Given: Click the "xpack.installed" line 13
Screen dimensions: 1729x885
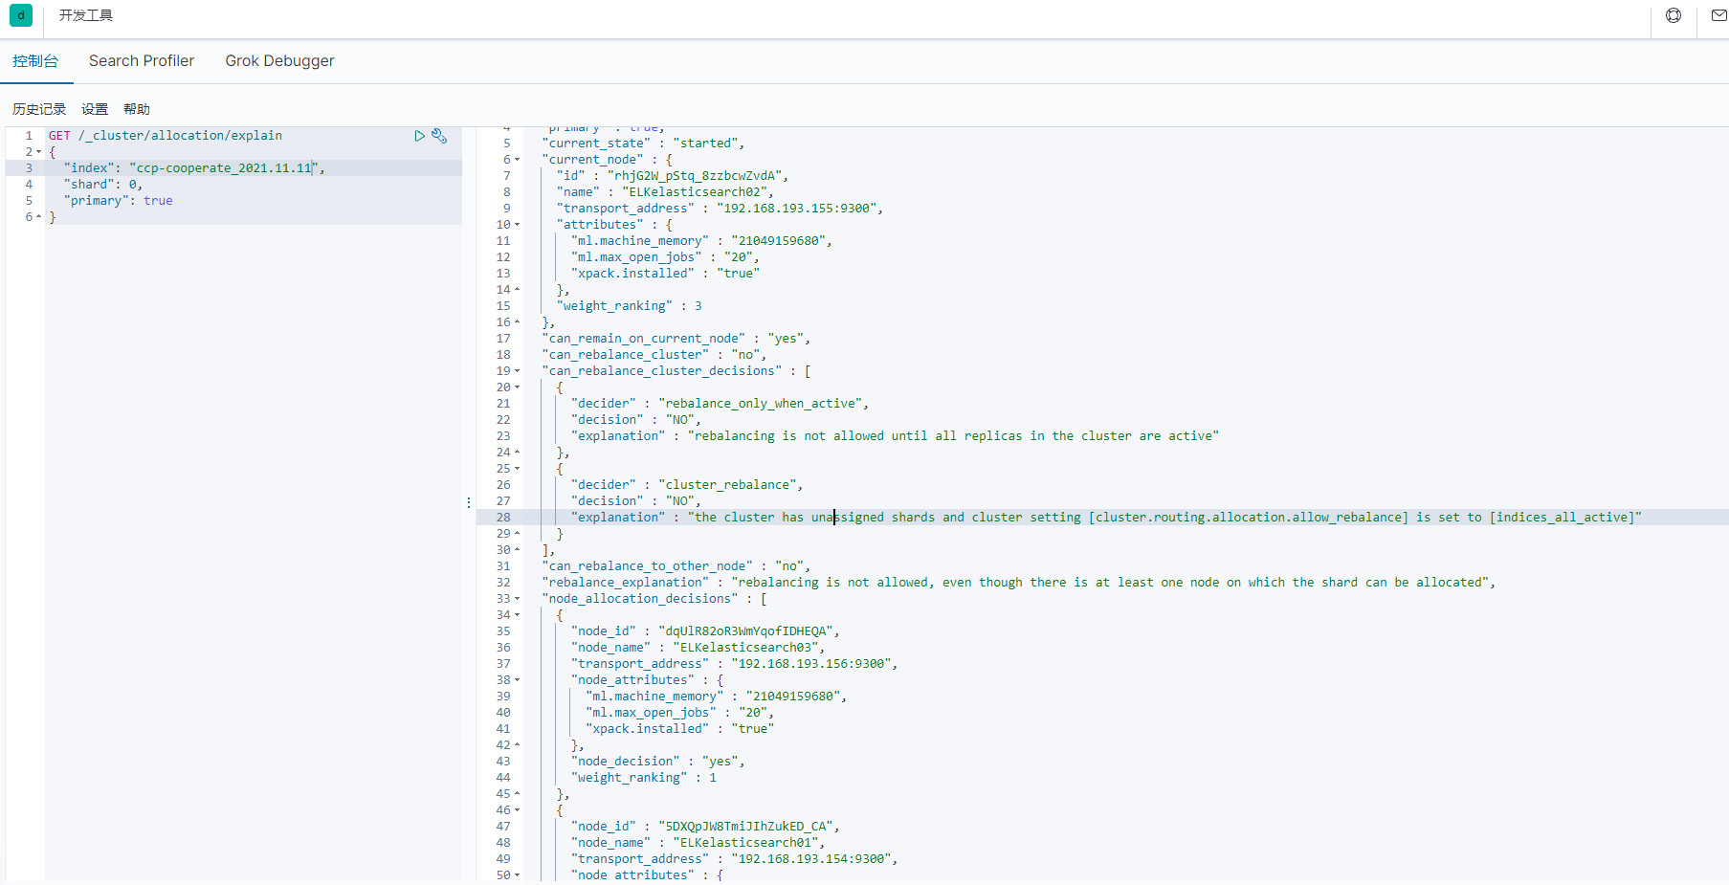Looking at the screenshot, I should click(x=665, y=274).
